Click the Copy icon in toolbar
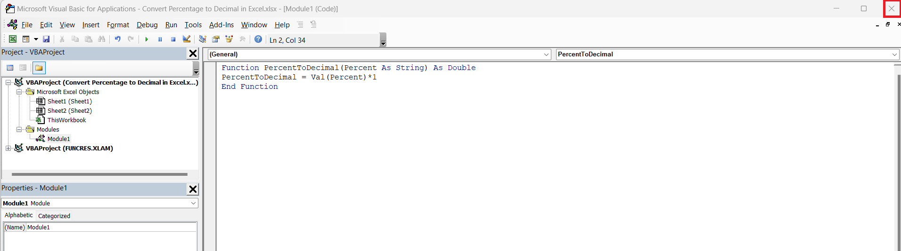The width and height of the screenshot is (901, 251). tap(75, 39)
